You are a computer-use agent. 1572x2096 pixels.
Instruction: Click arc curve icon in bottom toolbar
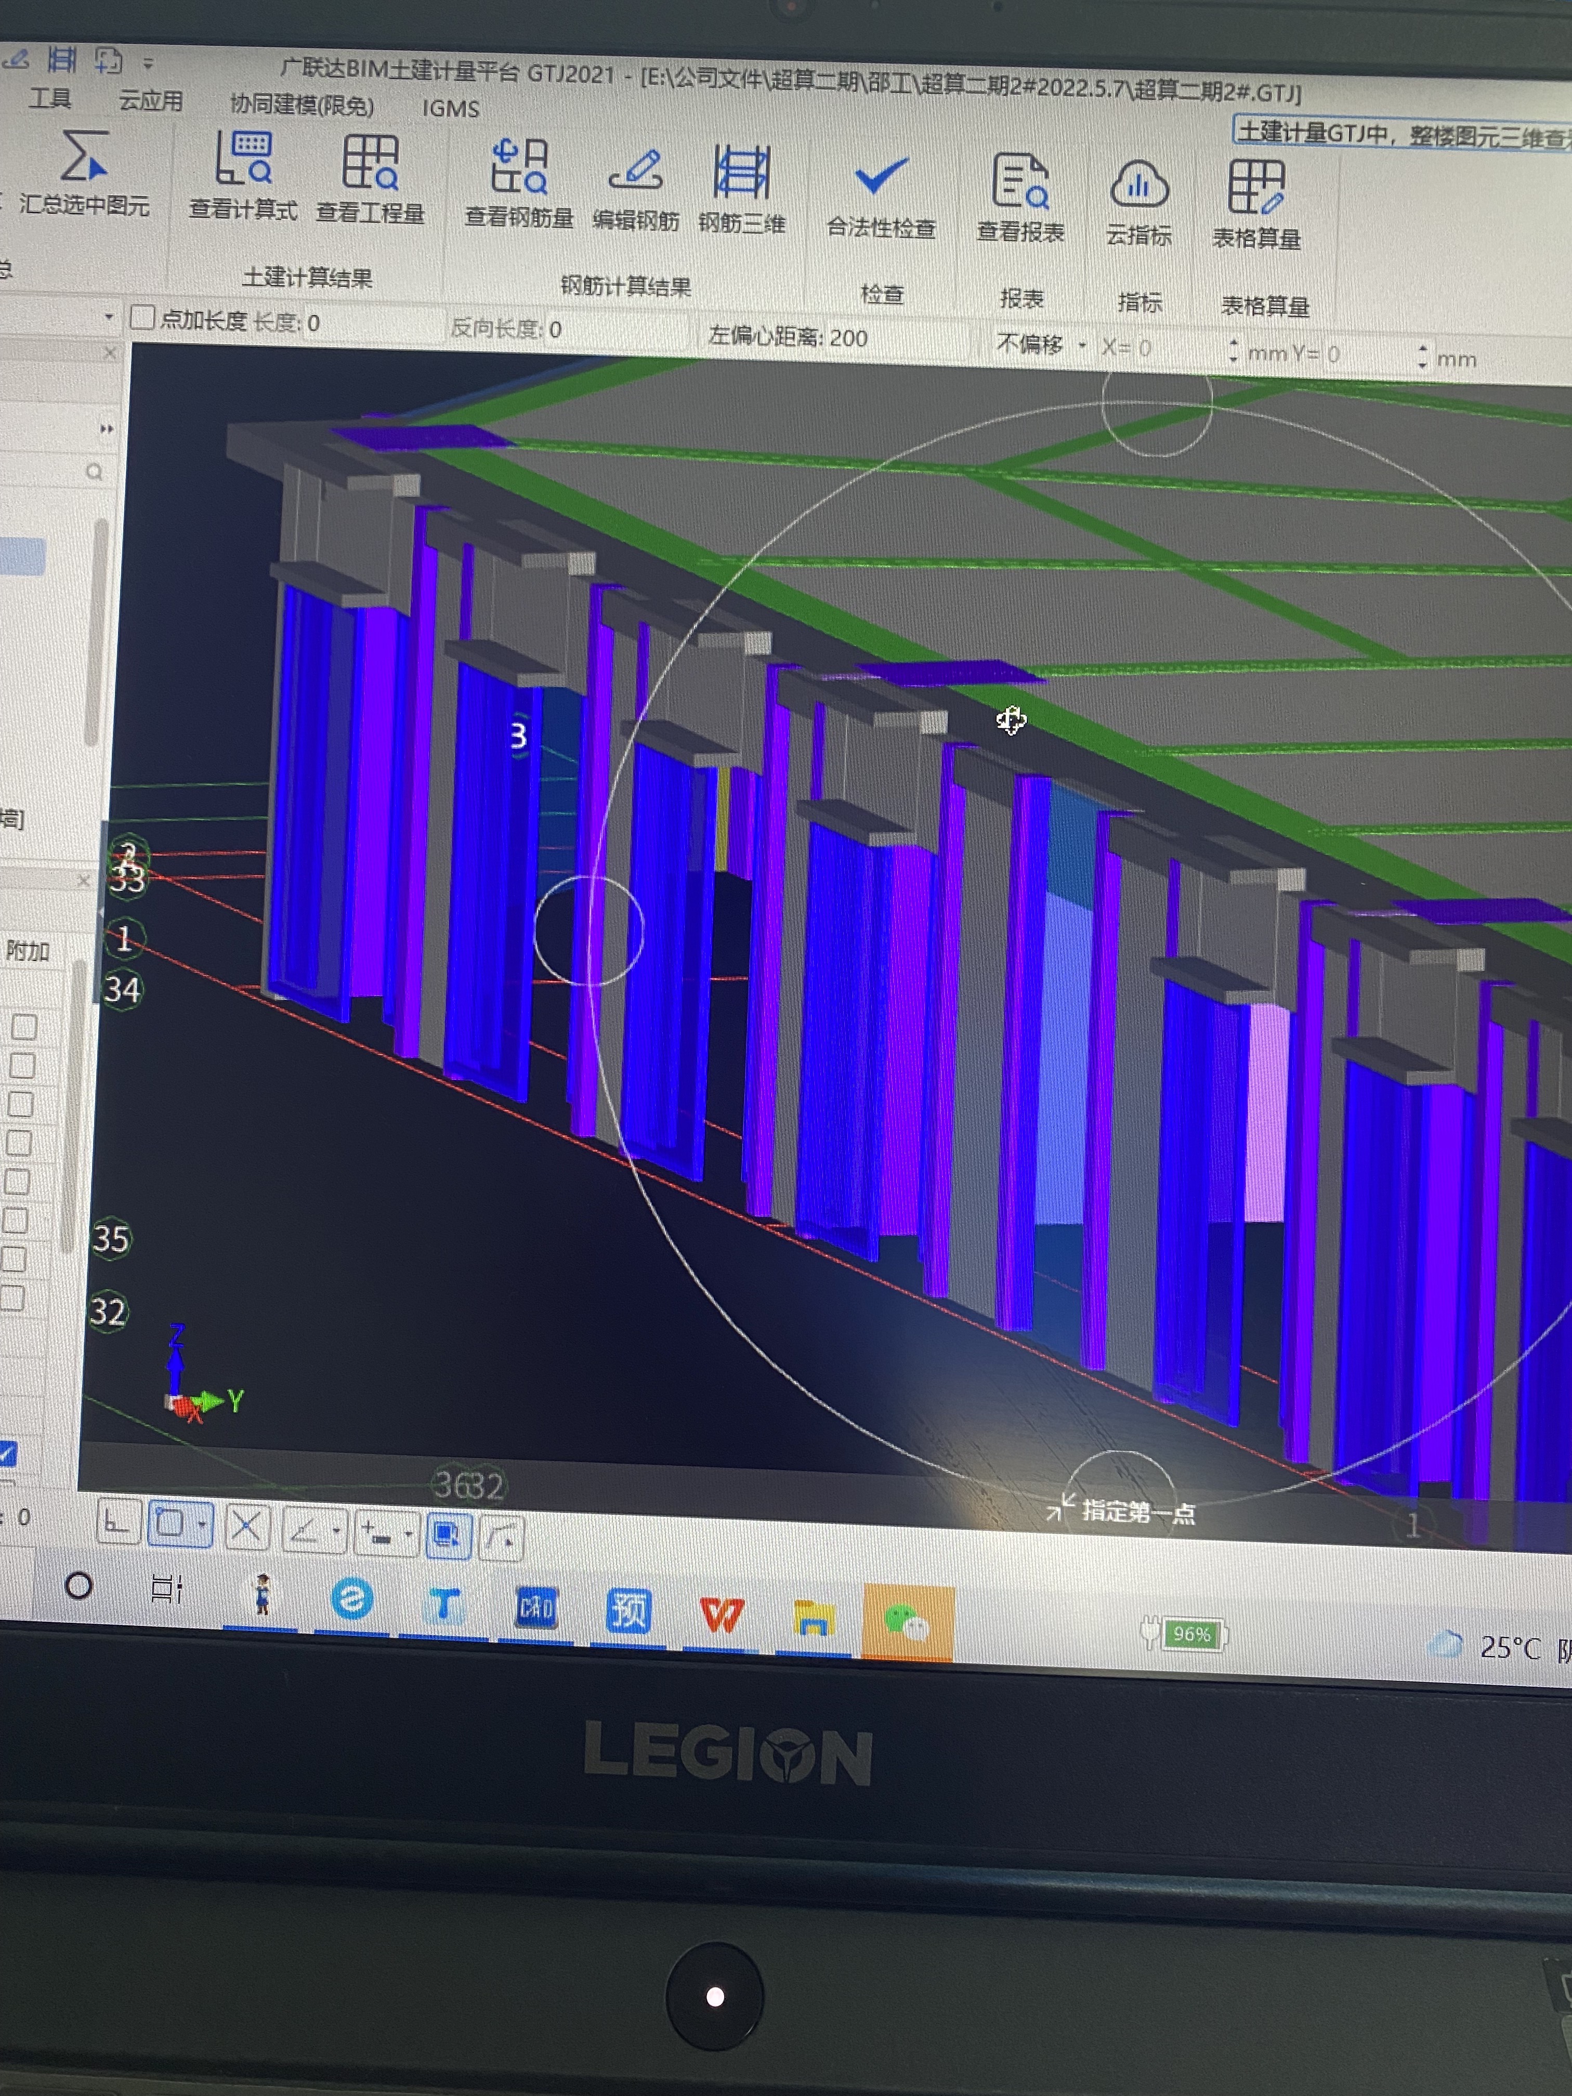point(502,1538)
